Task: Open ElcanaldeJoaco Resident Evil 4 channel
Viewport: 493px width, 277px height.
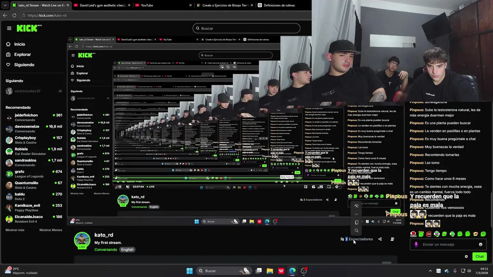Action: click(x=34, y=219)
